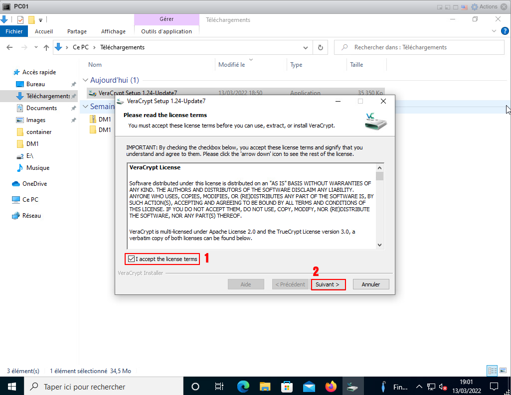This screenshot has width=511, height=395.
Task: Collapse the Aujourd'hui group
Action: click(x=85, y=80)
